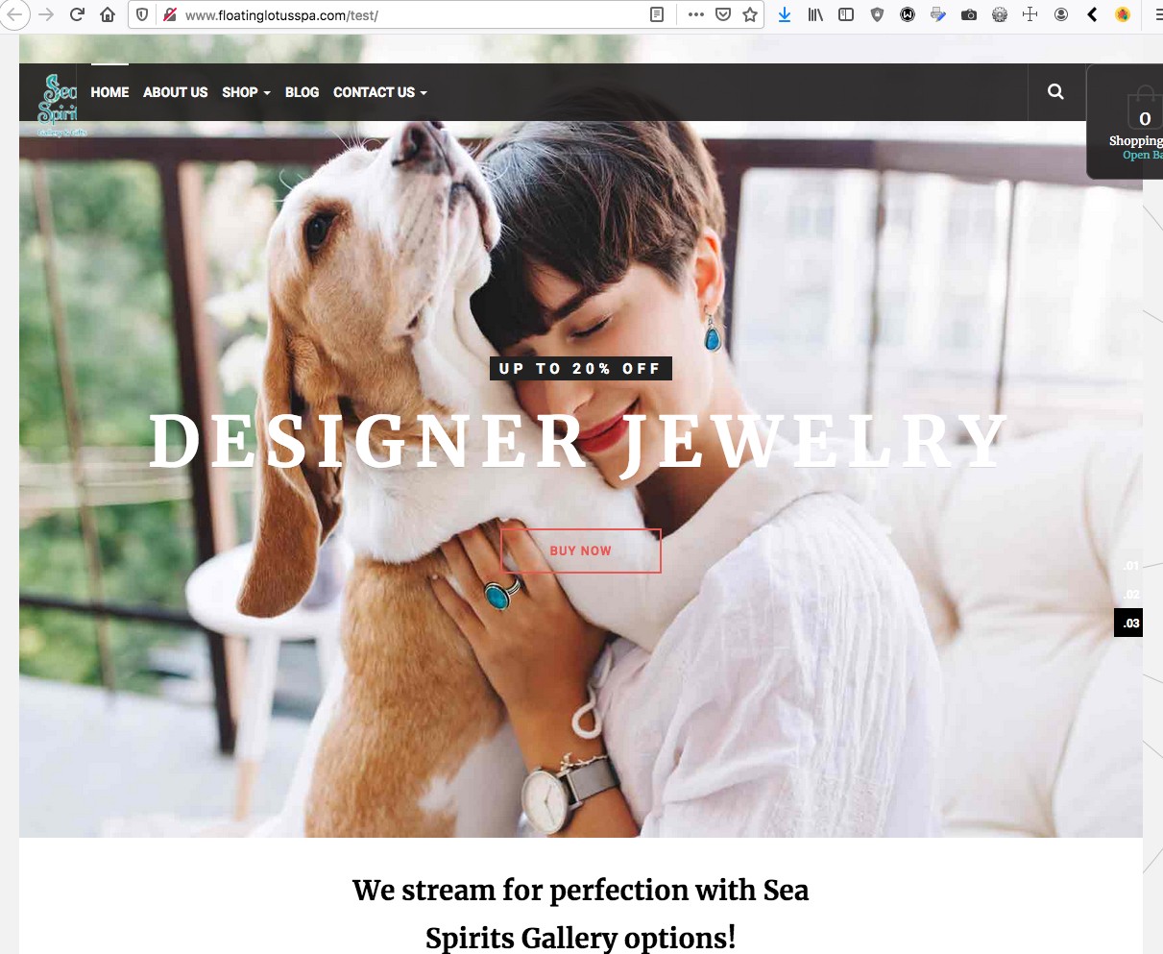1163x954 pixels.
Task: Open page actions three-dot menu
Action: [696, 14]
